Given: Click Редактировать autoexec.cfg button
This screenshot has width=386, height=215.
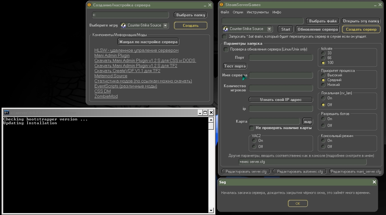Looking at the screenshot, I should click(300, 172).
